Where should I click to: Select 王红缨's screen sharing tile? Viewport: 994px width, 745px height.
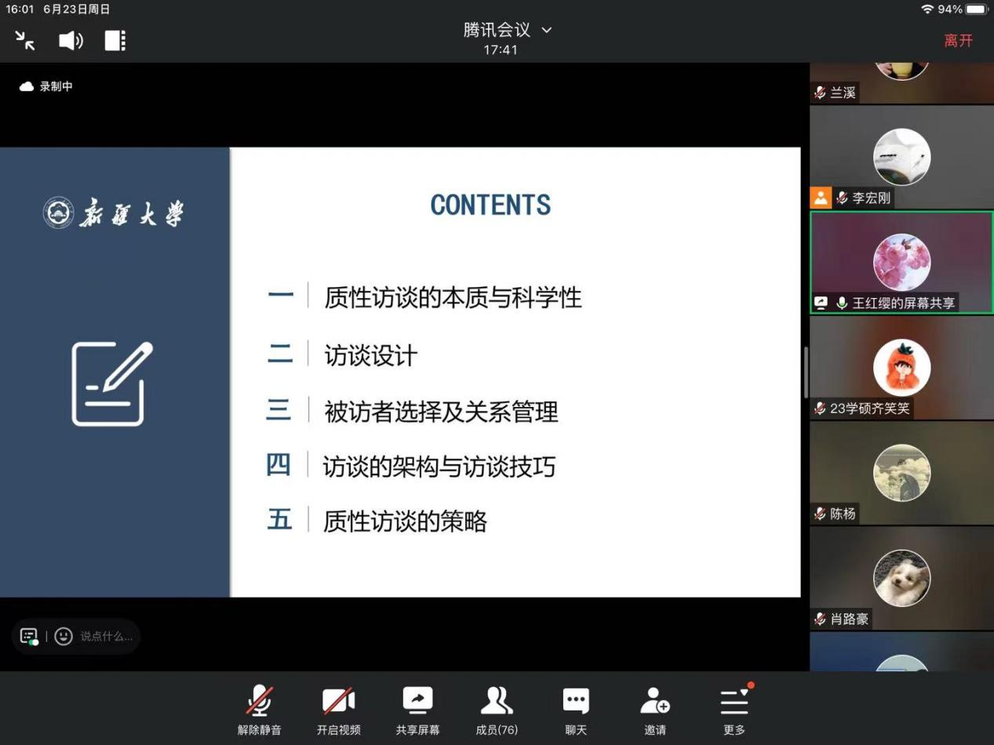tap(901, 263)
